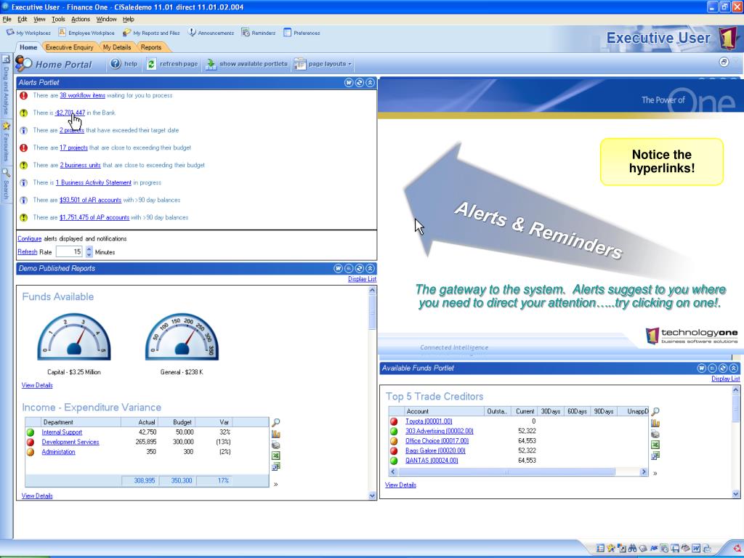Open the 38 workflow items link
The height and width of the screenshot is (558, 744).
click(83, 95)
